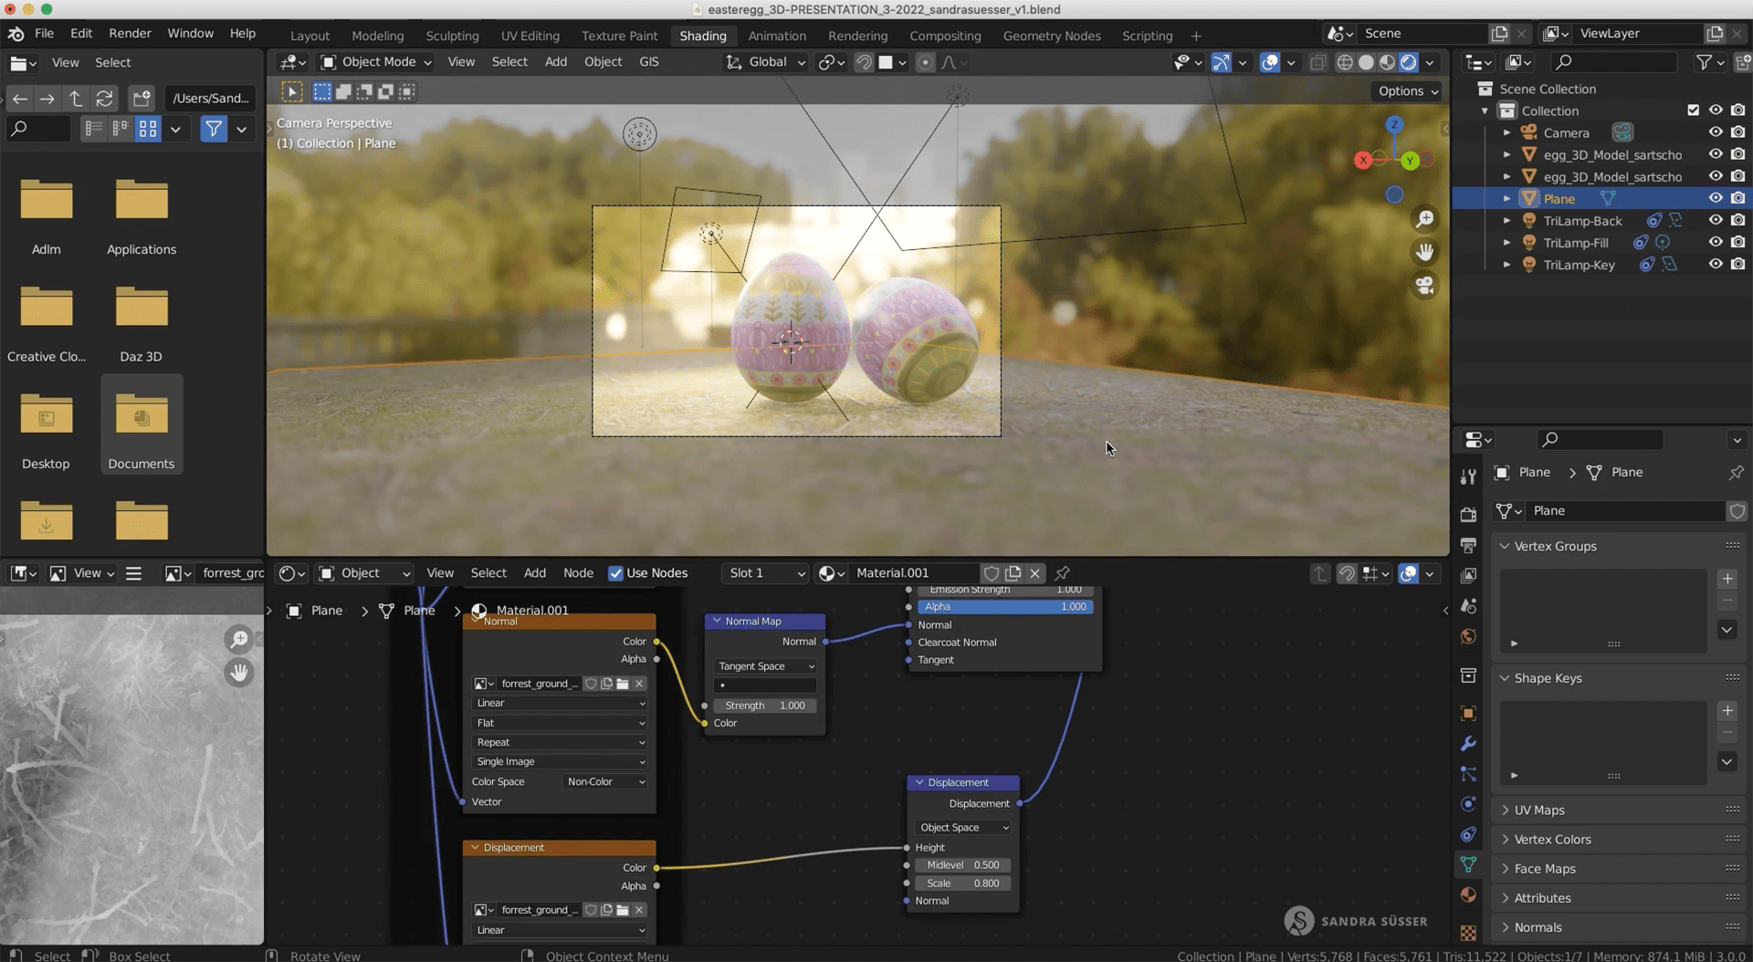Open Object Mode dropdown
1753x962 pixels.
click(x=376, y=62)
